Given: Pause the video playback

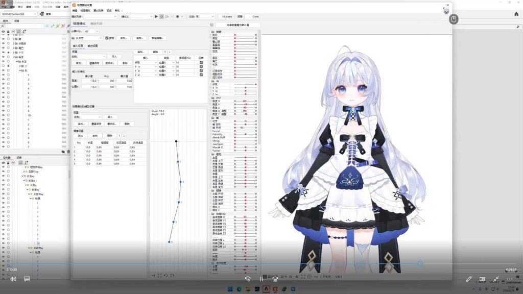Looking at the screenshot, I should [261, 279].
